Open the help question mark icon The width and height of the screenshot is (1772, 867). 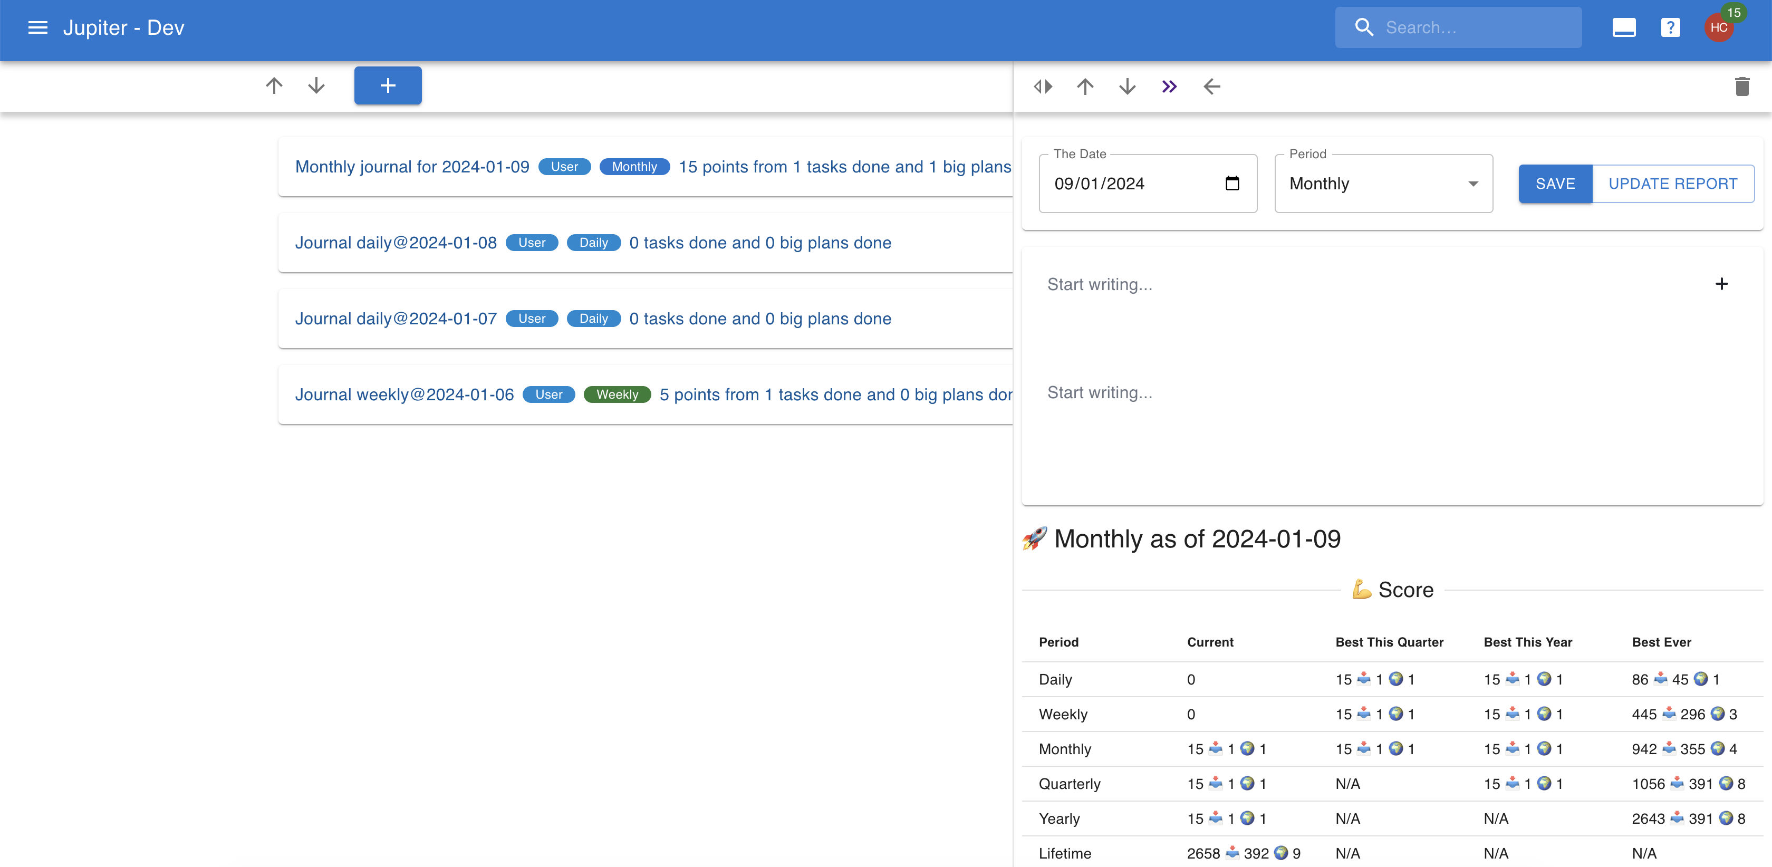click(1670, 27)
